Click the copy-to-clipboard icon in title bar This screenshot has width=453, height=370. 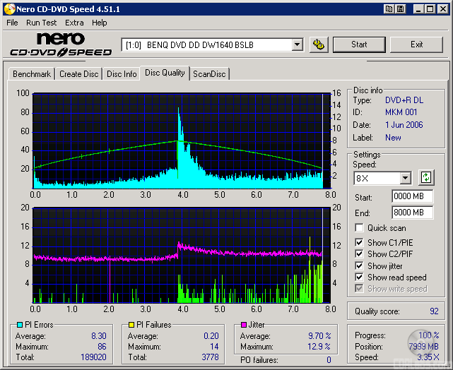click(389, 9)
